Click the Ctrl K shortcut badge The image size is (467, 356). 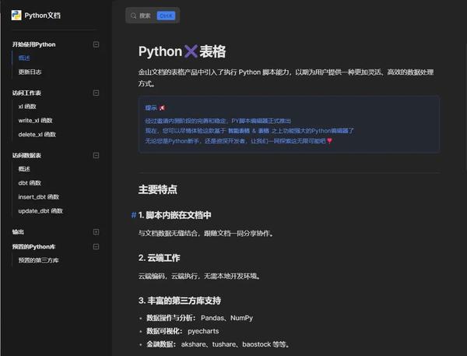166,16
